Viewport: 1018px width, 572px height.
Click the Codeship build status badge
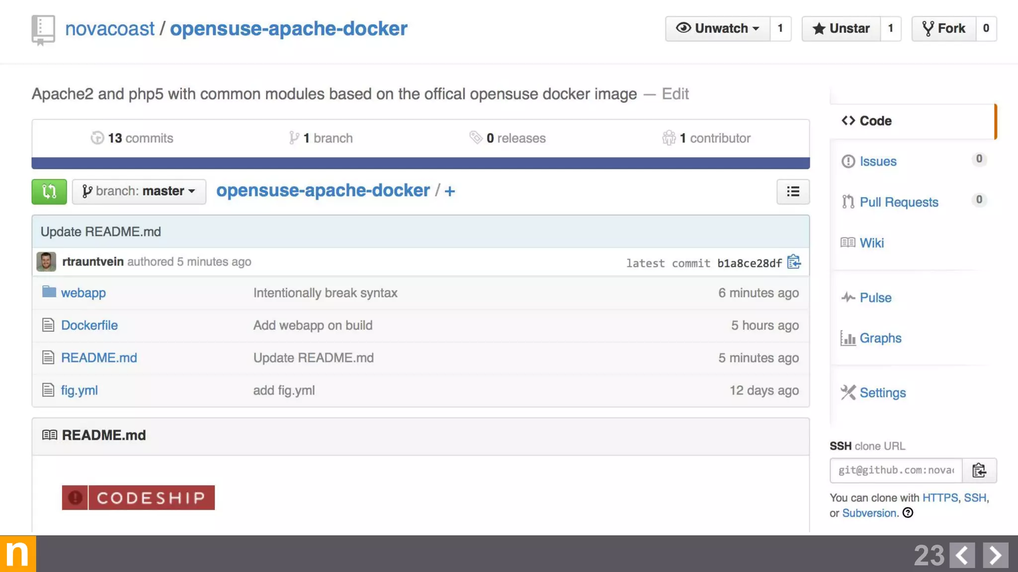pos(138,498)
